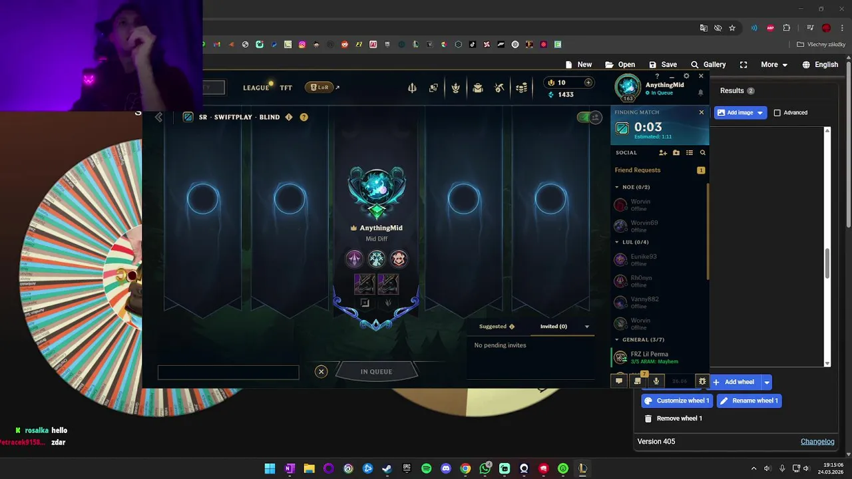Open the Collection cards icon
Viewport: 852px width, 479px height.
click(433, 88)
